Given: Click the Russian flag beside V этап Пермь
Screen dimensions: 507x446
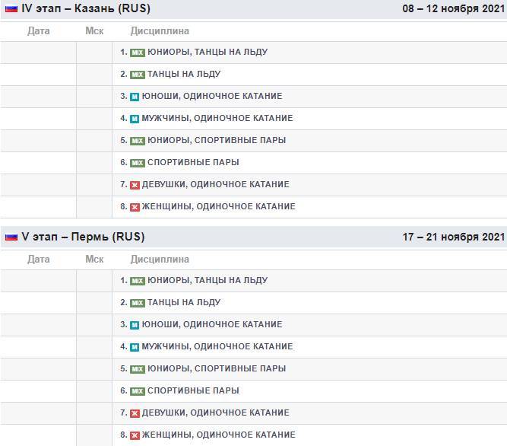Looking at the screenshot, I should pyautogui.click(x=11, y=237).
